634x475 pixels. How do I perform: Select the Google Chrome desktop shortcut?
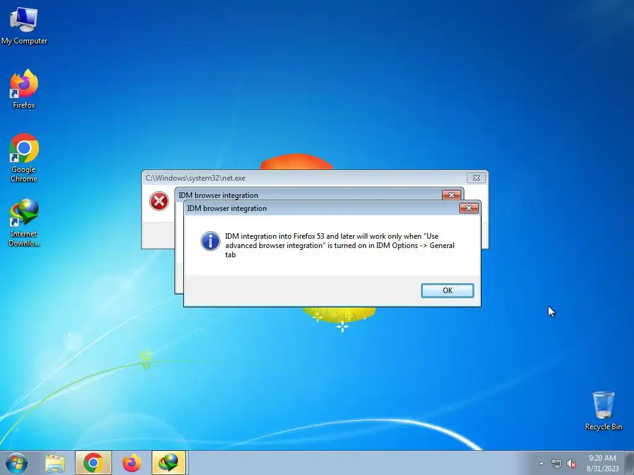tap(24, 158)
